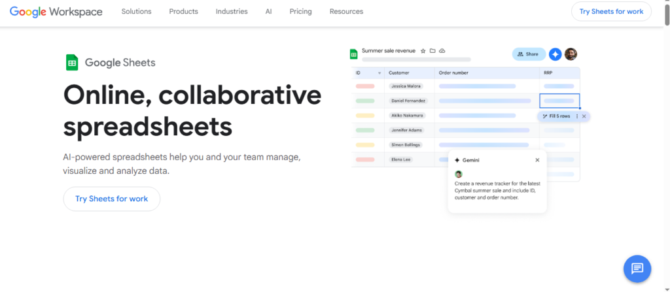The image size is (670, 292).
Task: Click the folder move icon in mockup
Action: coord(432,51)
